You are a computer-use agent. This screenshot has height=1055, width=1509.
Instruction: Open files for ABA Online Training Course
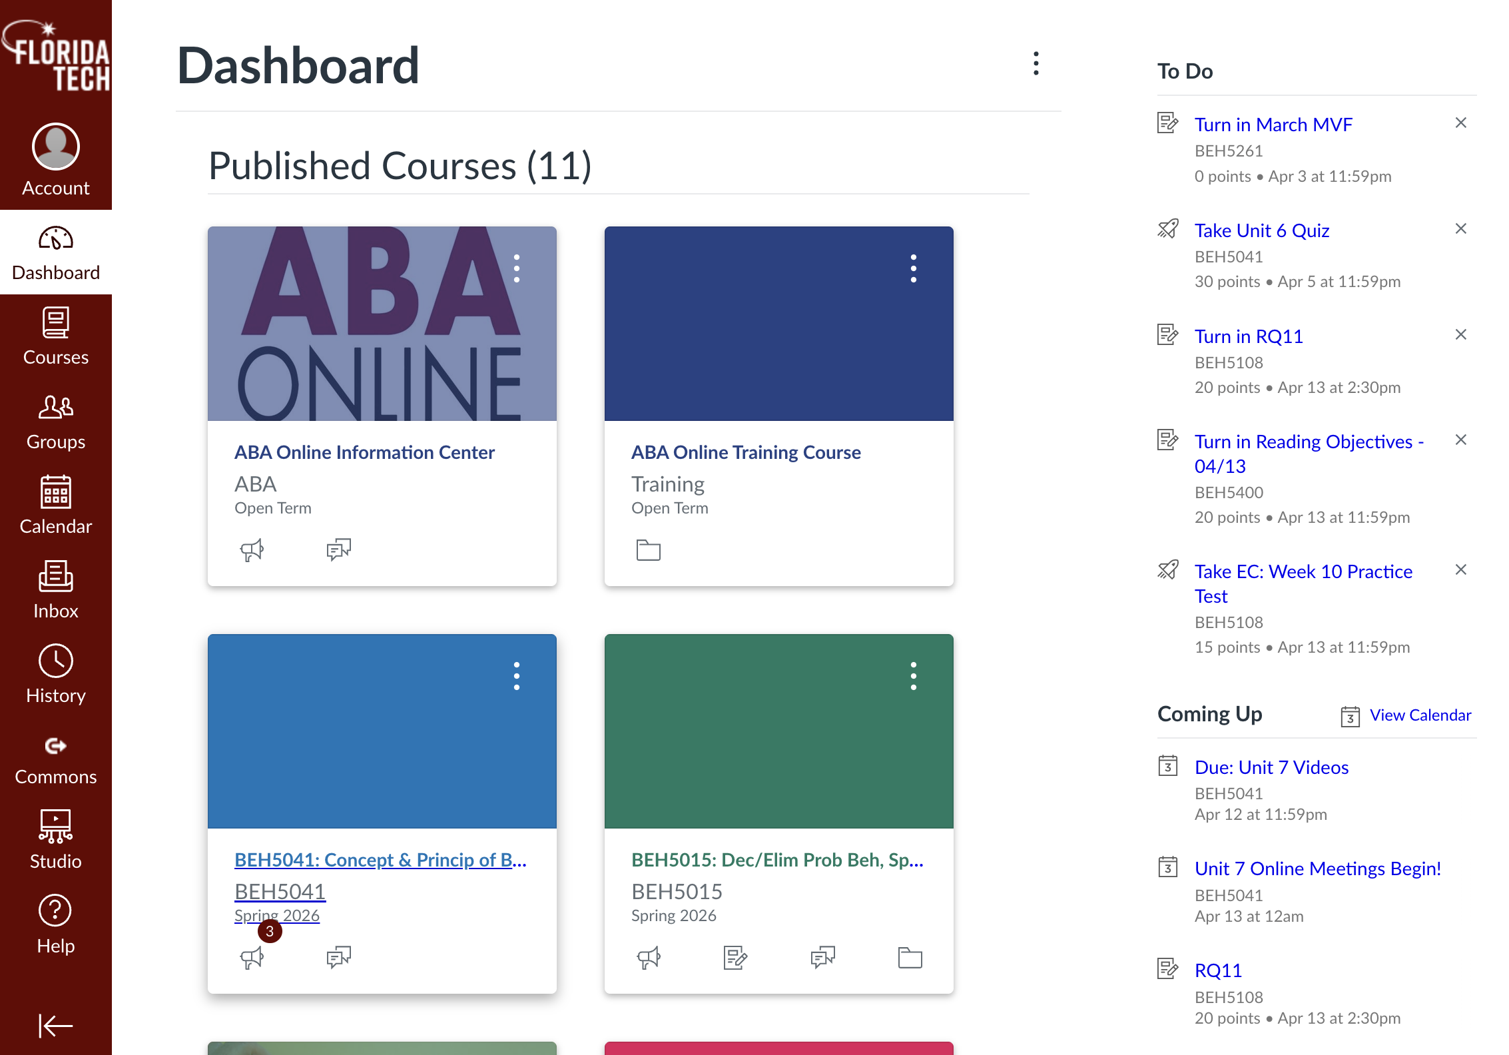(x=649, y=550)
